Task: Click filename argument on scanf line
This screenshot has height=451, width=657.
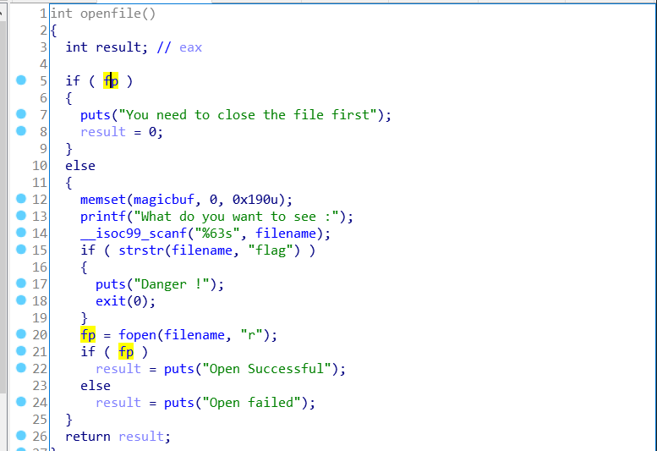Action: 286,233
